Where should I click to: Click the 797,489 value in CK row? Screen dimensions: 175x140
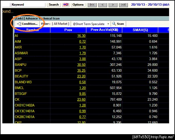pyautogui.click(x=116, y=100)
